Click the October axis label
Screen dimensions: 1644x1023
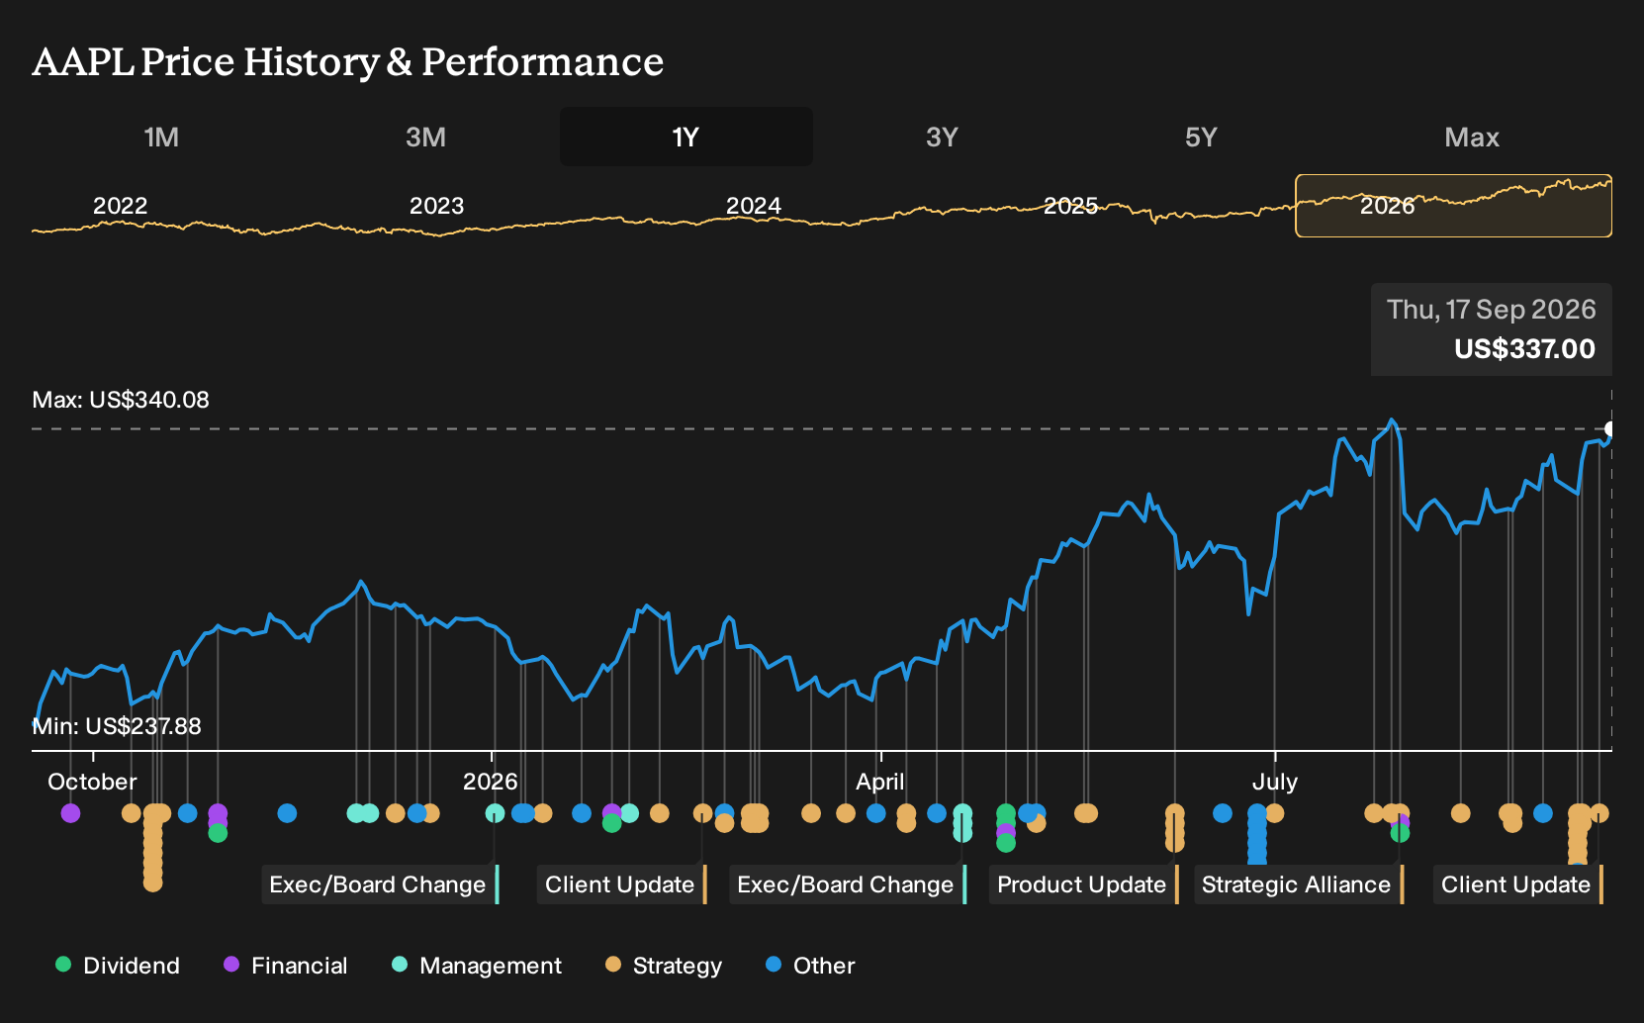[x=92, y=782]
